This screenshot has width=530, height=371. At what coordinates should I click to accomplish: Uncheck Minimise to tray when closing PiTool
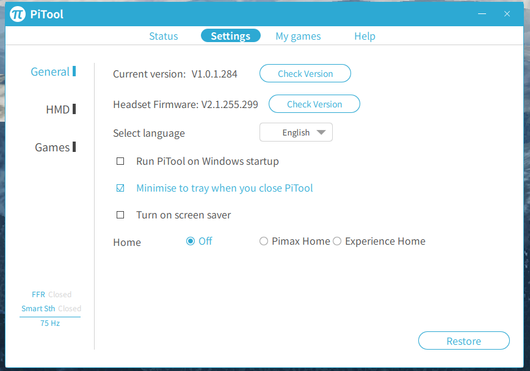[120, 188]
